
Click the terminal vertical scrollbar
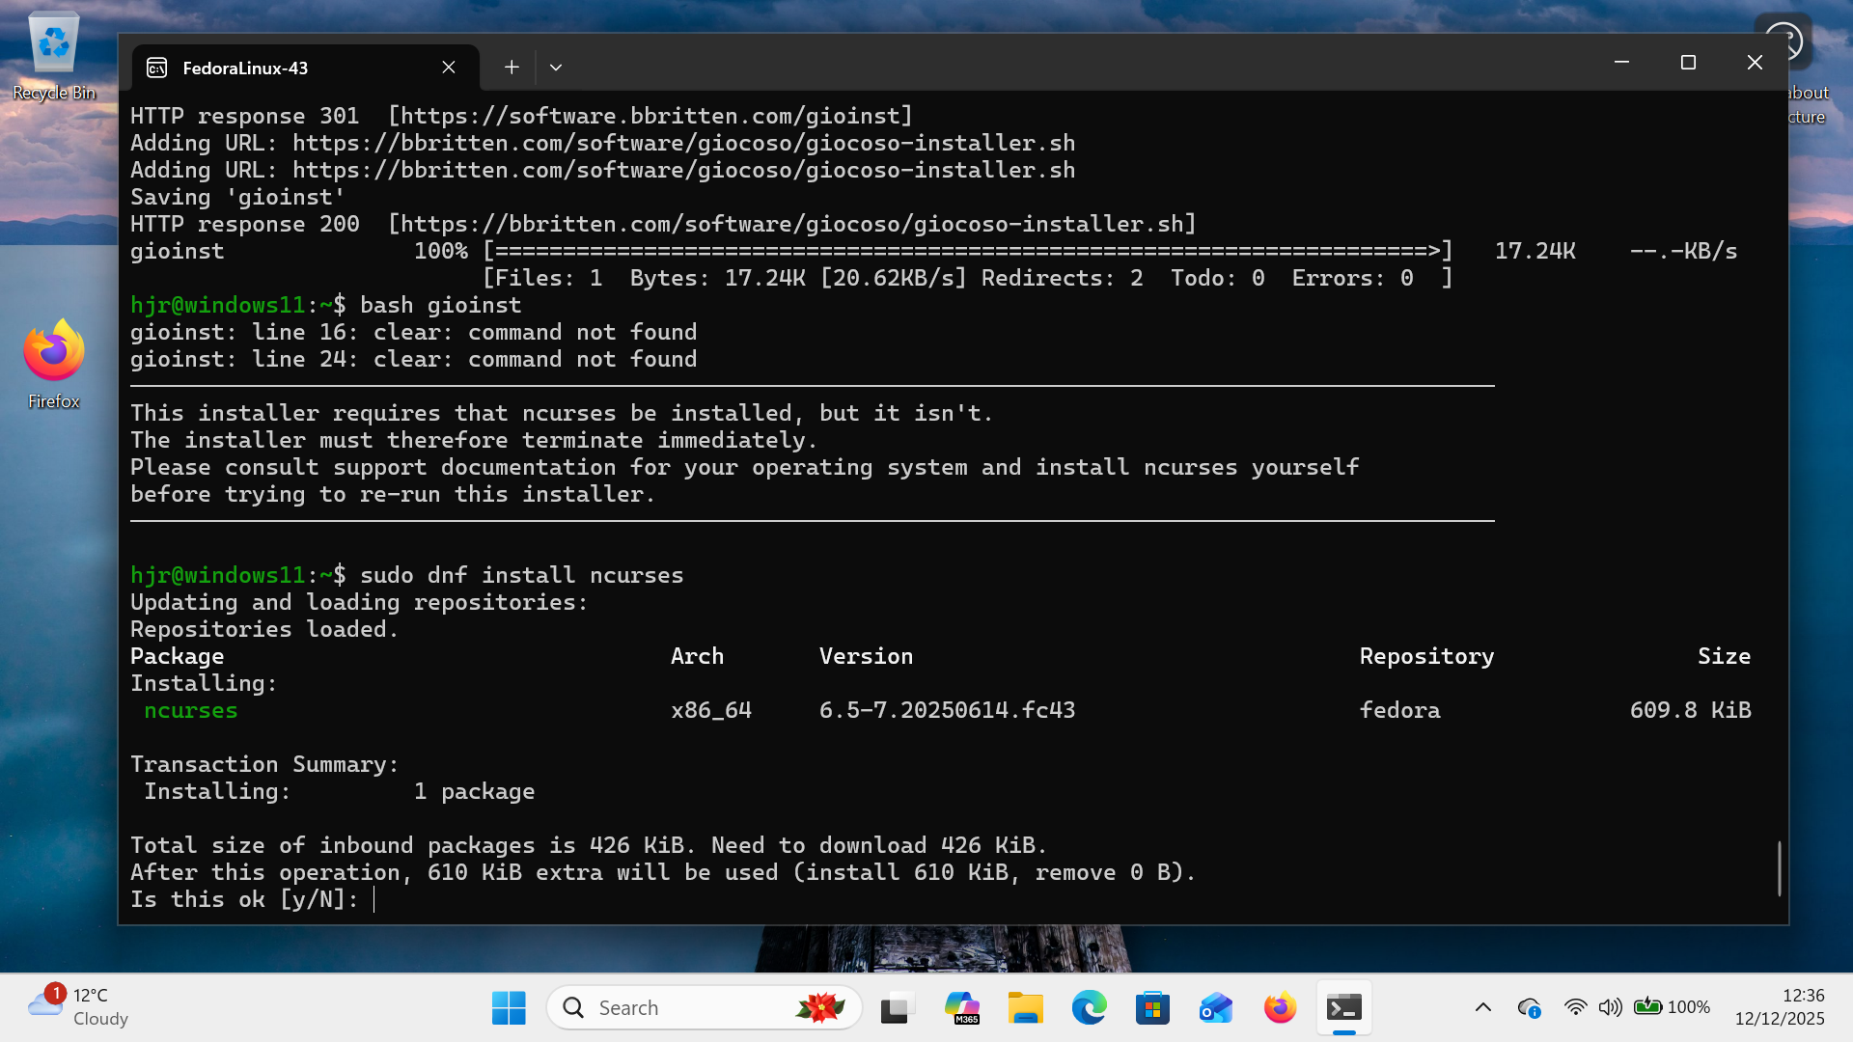point(1779,868)
